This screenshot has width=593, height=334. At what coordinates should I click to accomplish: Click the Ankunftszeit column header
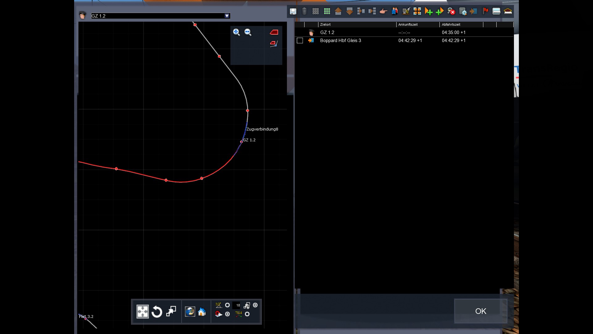coord(418,24)
